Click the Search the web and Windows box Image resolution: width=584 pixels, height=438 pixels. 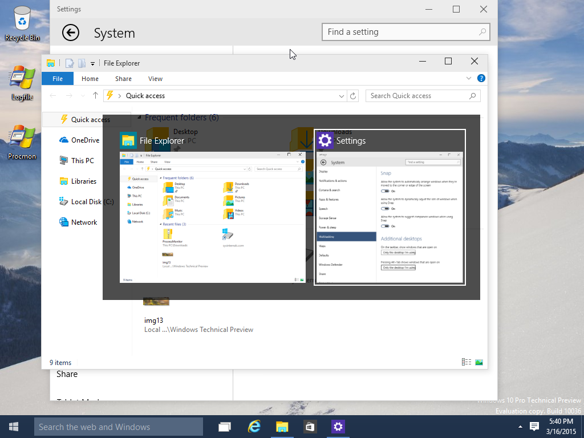119,427
